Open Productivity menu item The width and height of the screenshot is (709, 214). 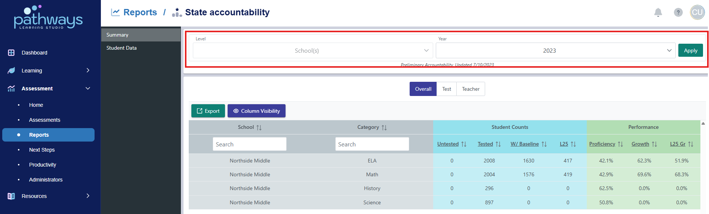(43, 165)
